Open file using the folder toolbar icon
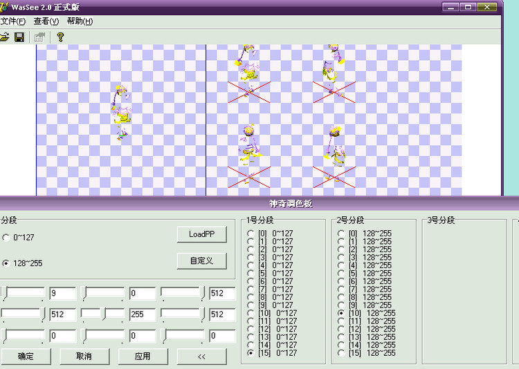The height and width of the screenshot is (369, 519). [x=4, y=37]
